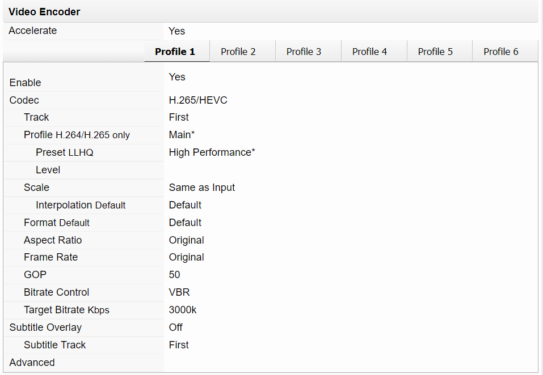Select the Profile 1 tab
The height and width of the screenshot is (375, 543).
pos(175,52)
